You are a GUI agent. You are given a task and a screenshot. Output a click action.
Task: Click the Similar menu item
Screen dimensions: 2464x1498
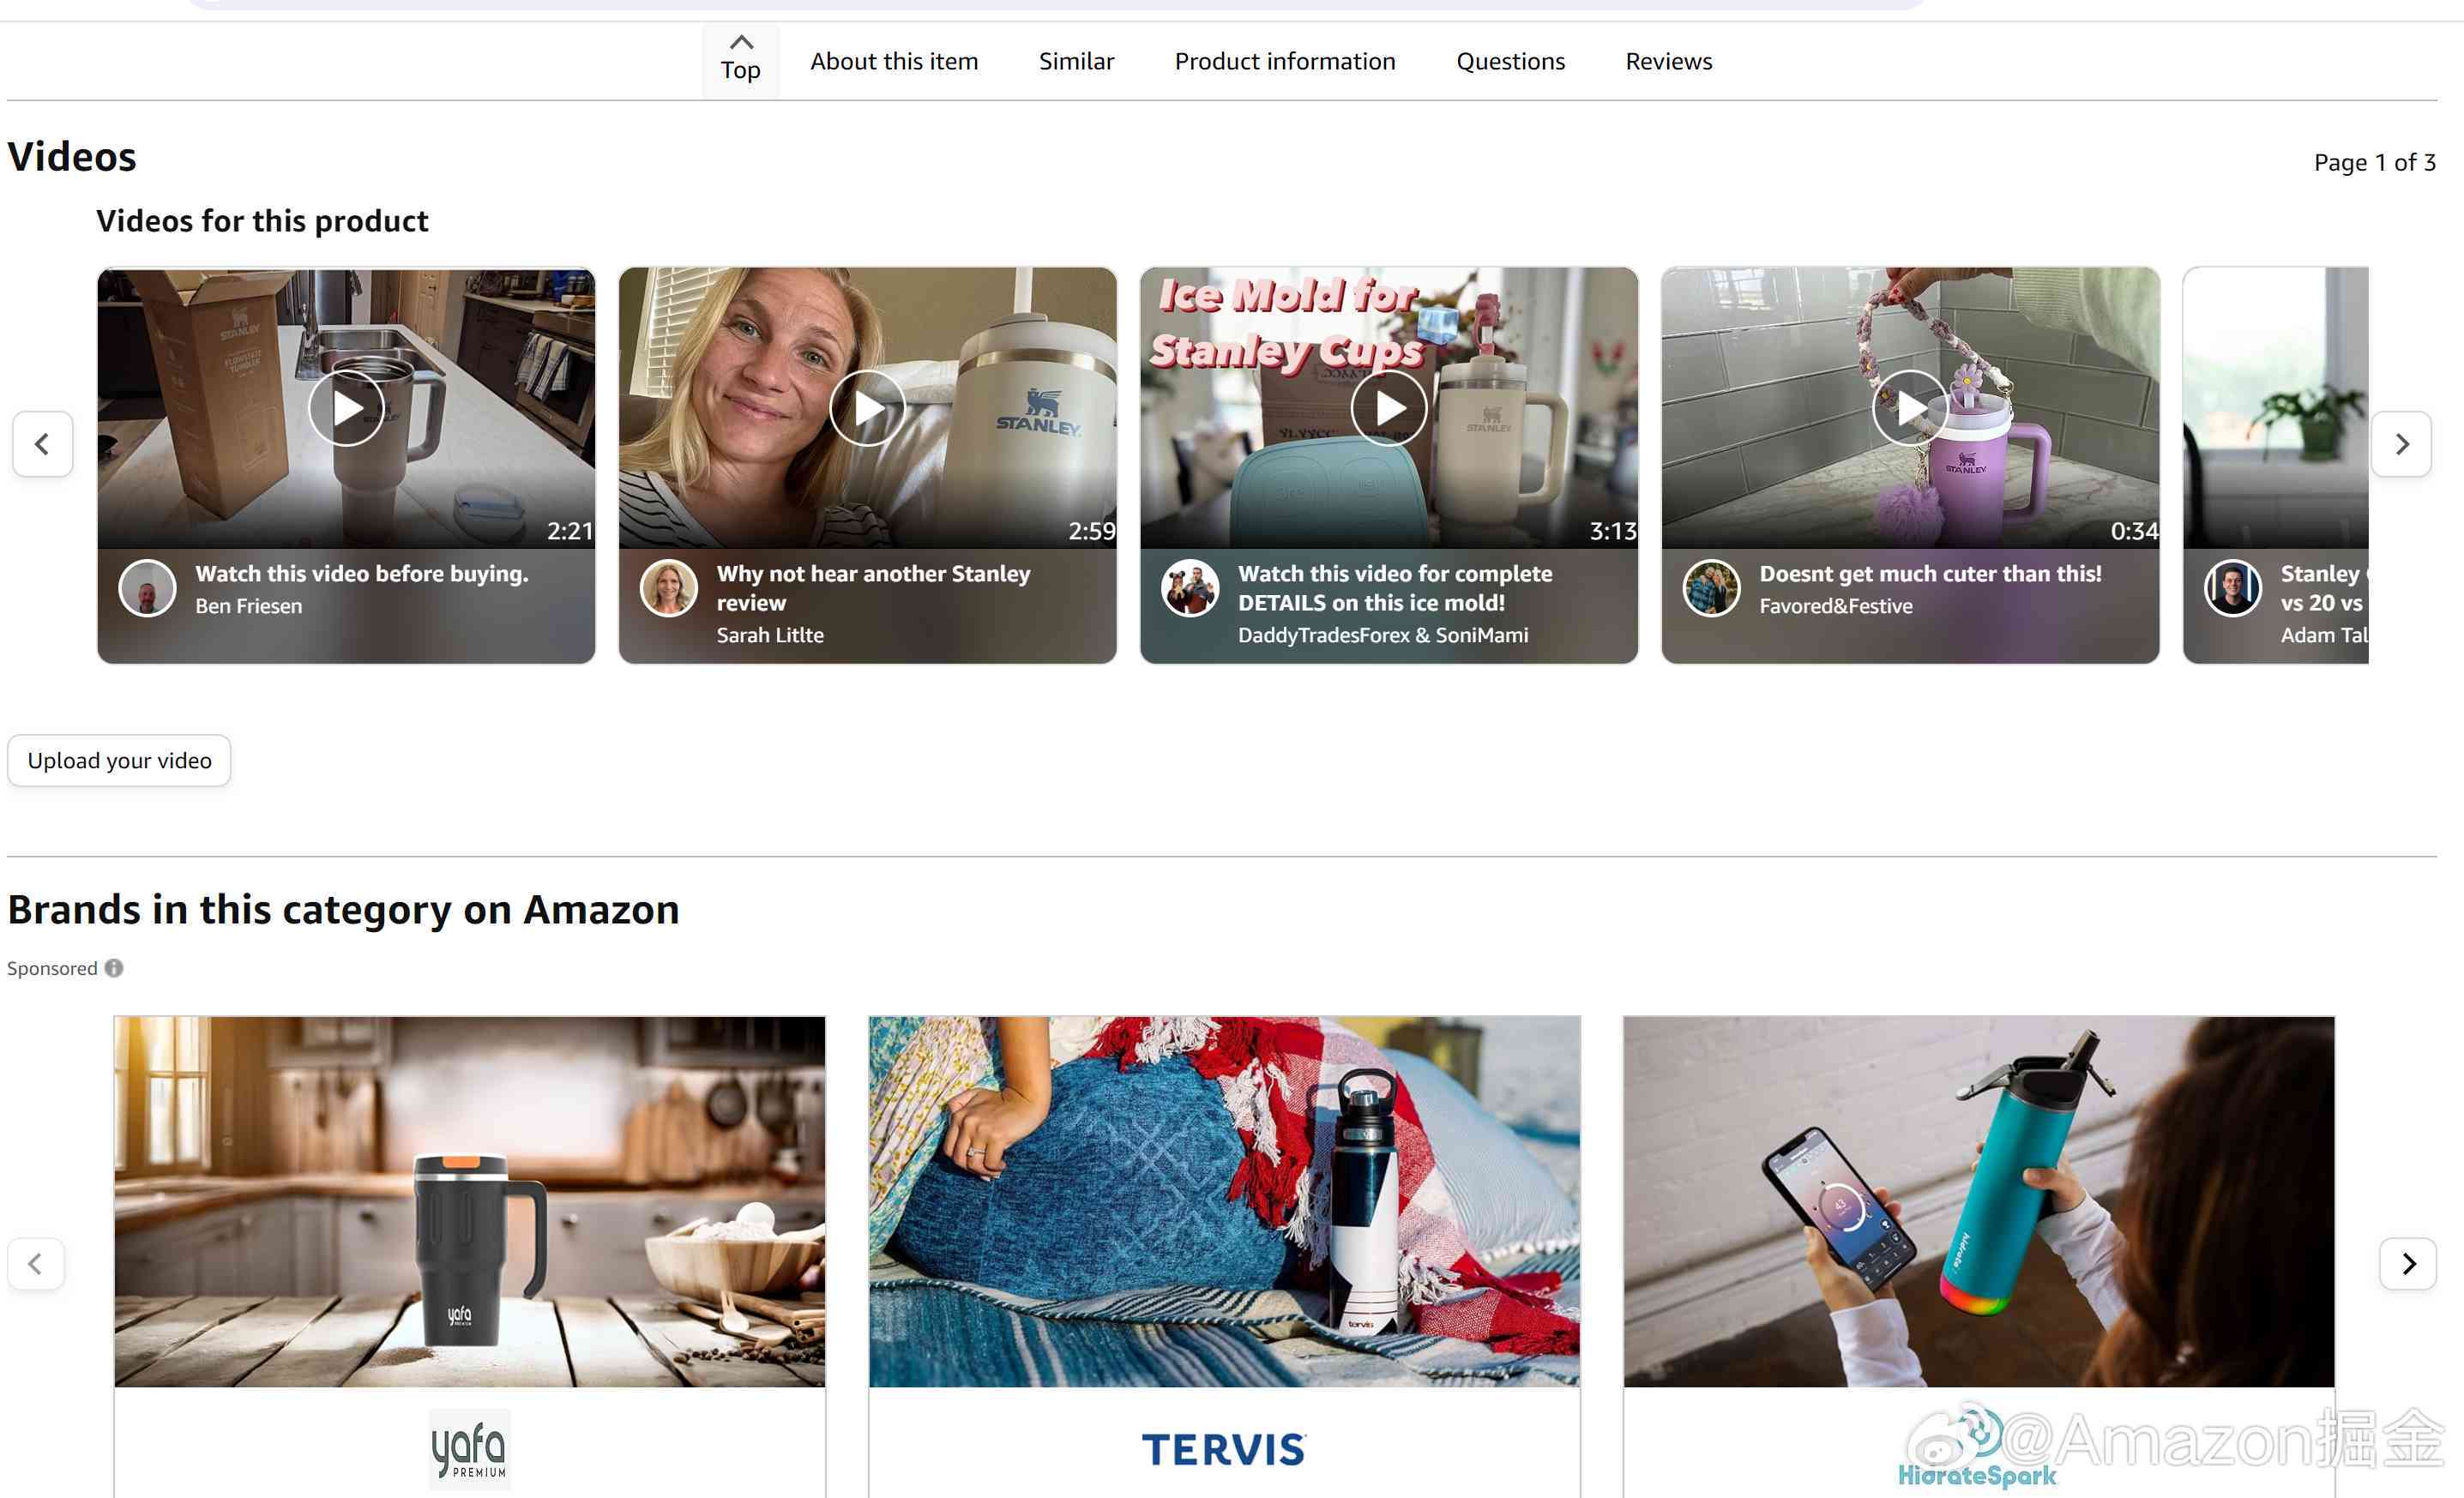tap(1075, 60)
